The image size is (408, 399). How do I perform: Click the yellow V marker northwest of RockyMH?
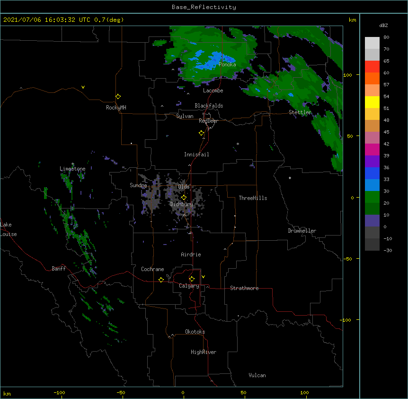[x=83, y=87]
